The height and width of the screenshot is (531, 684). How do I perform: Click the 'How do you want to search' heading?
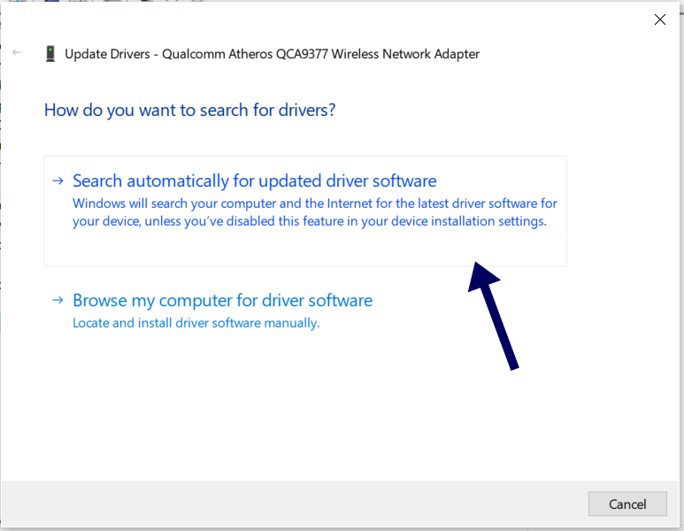point(189,111)
